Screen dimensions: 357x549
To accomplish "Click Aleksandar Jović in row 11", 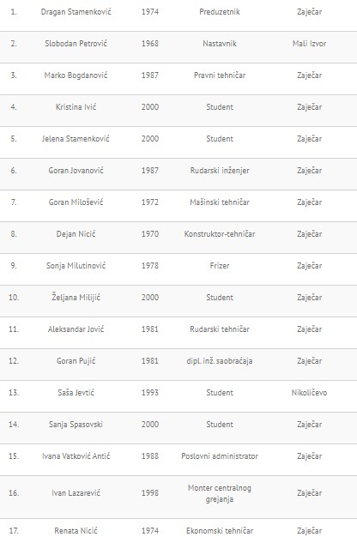I will pos(76,329).
